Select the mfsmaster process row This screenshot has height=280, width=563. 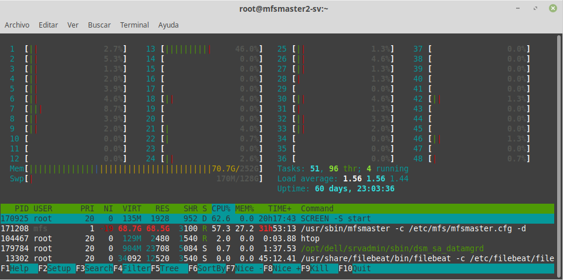click(277, 228)
